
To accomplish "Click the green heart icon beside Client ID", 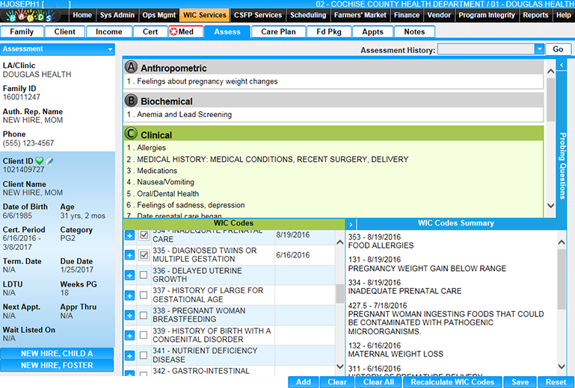I will coord(40,161).
